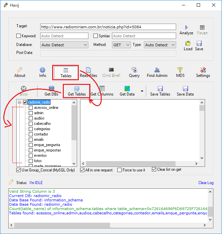Switch to the Info section
The height and width of the screenshot is (234, 224).
point(43,73)
